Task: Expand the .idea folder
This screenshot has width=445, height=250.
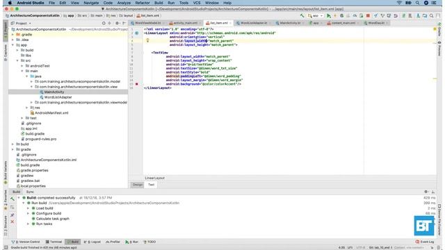Action: point(13,40)
